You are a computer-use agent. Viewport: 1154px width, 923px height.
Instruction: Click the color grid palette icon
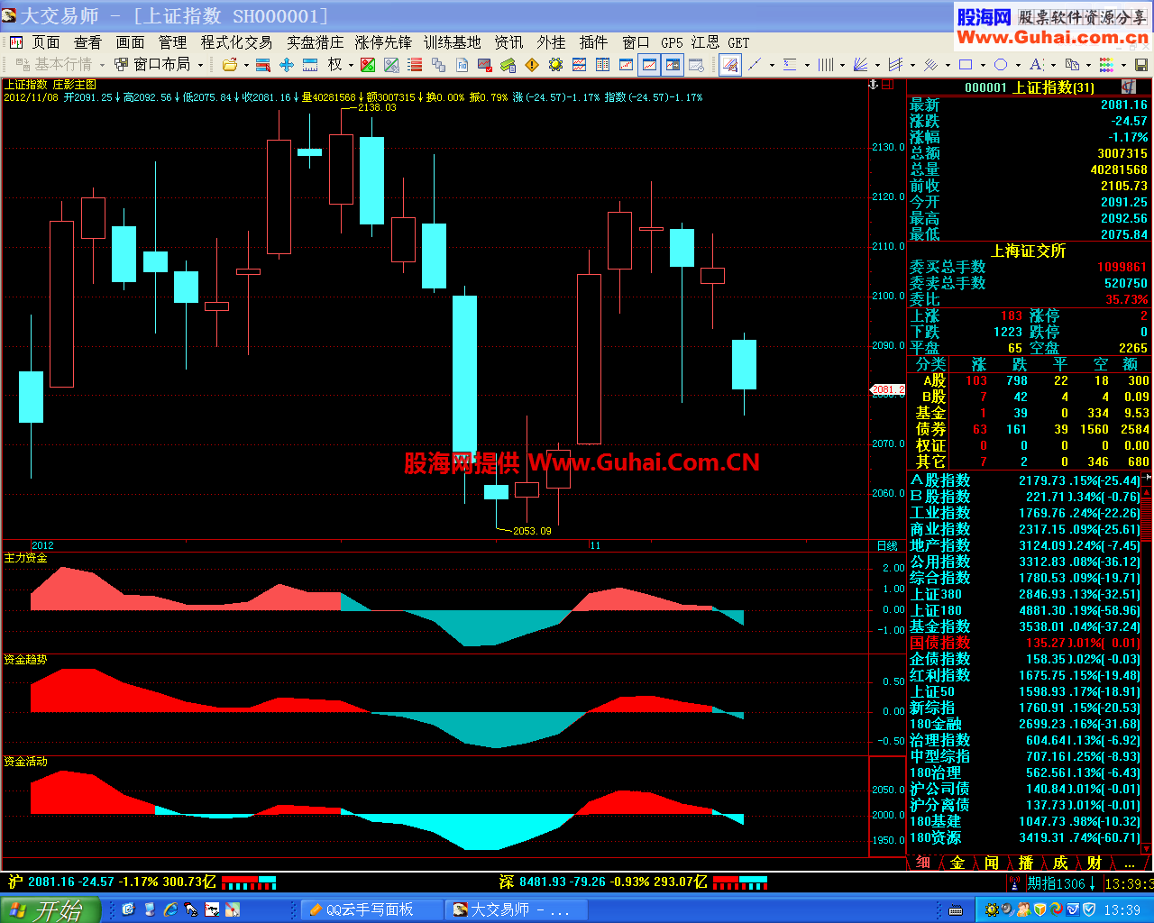coord(1106,65)
